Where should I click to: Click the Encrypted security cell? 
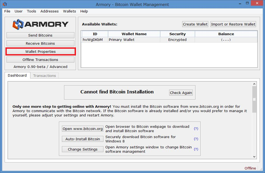click(x=178, y=40)
